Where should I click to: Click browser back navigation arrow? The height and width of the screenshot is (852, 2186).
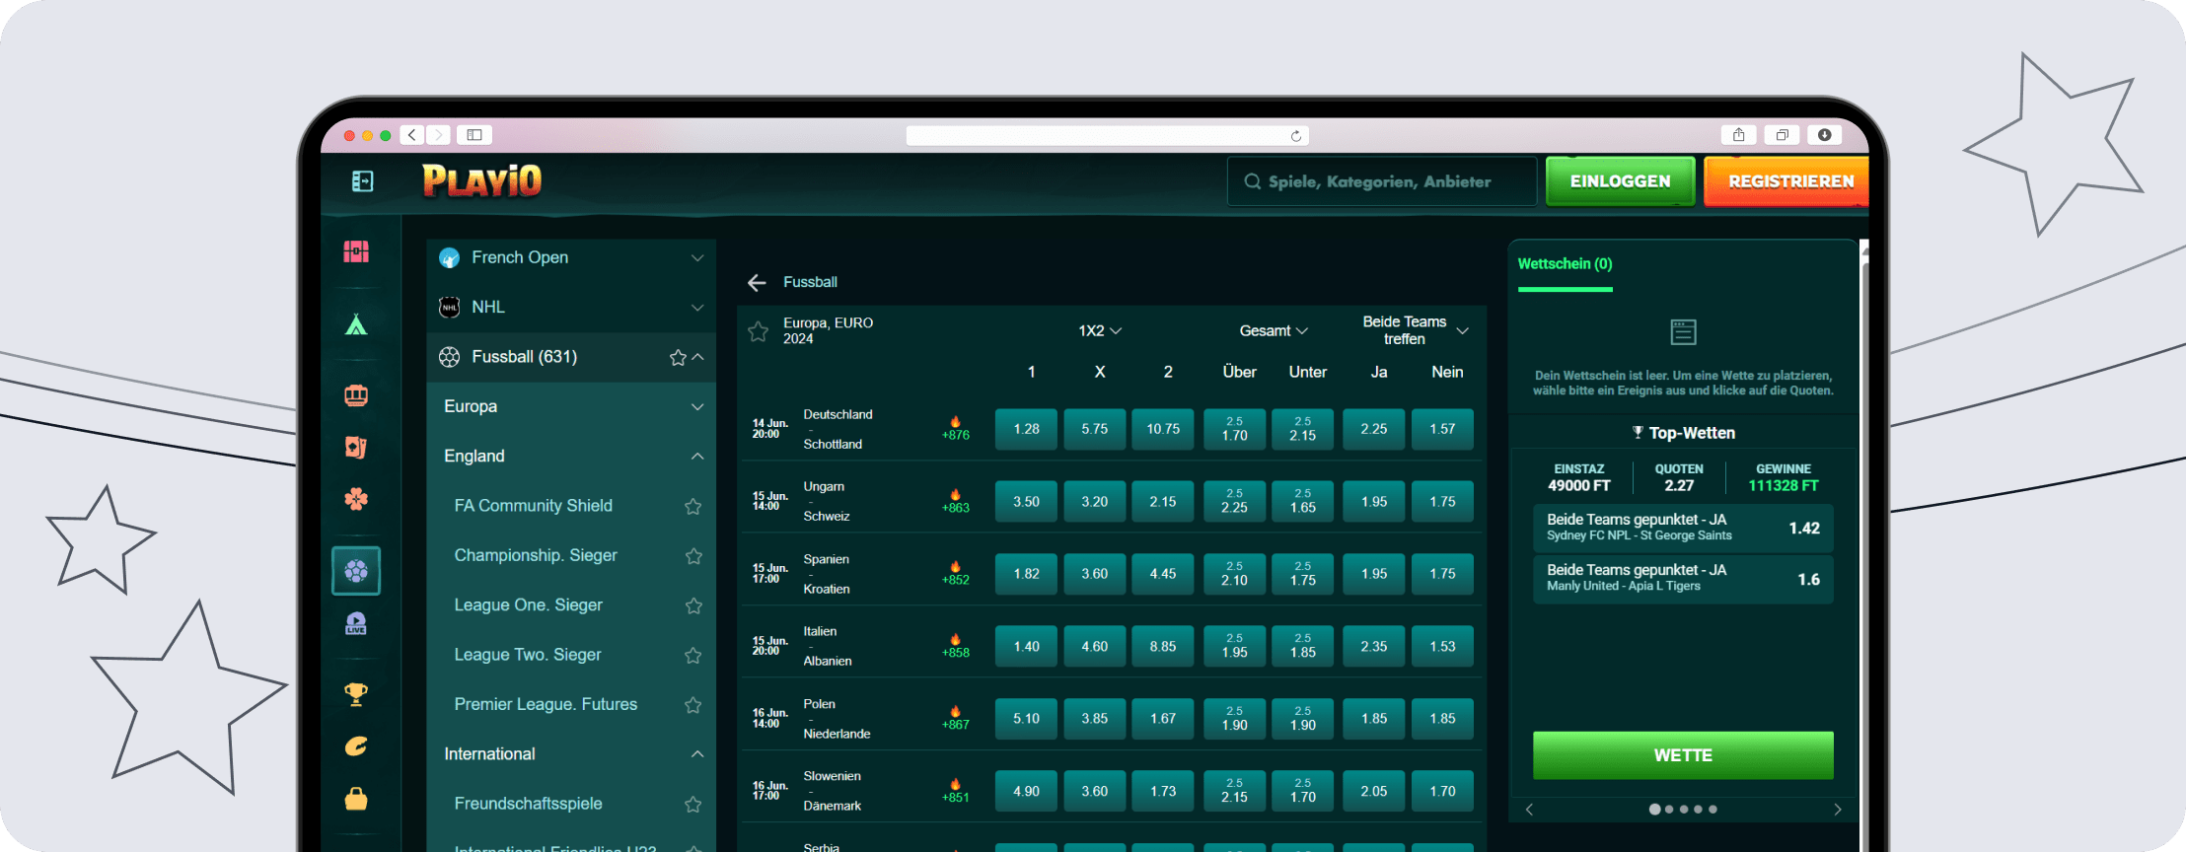click(x=412, y=135)
